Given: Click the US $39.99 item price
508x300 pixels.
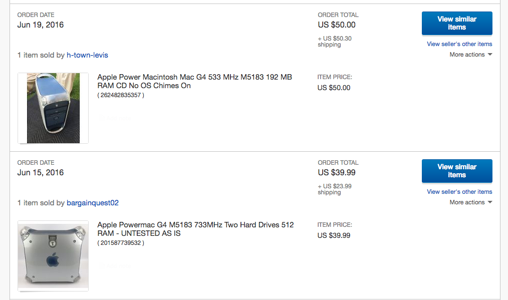Looking at the screenshot, I should pyautogui.click(x=334, y=235).
